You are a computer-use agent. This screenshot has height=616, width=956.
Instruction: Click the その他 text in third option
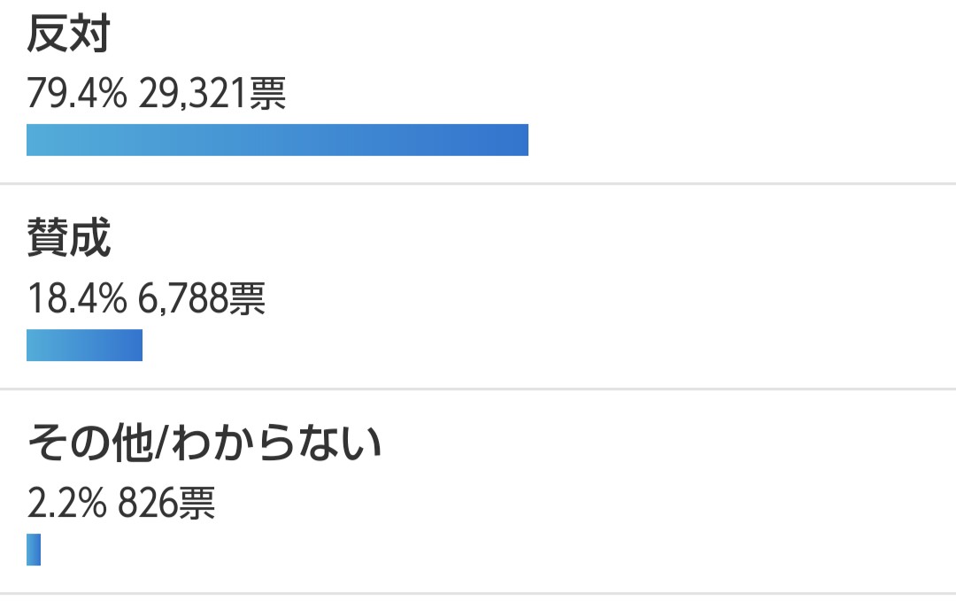click(90, 443)
